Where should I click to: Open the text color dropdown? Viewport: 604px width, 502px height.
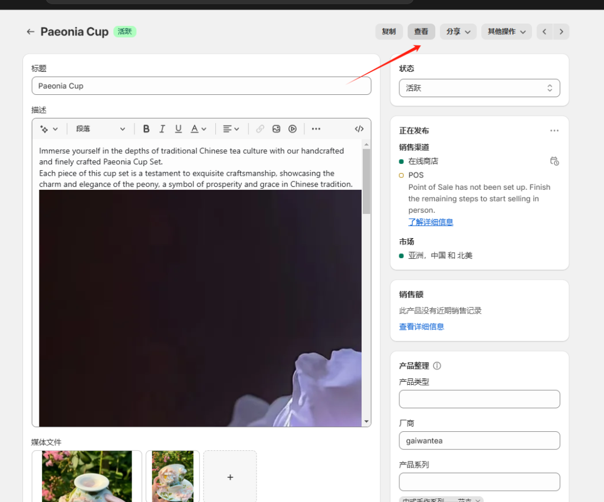pos(199,129)
